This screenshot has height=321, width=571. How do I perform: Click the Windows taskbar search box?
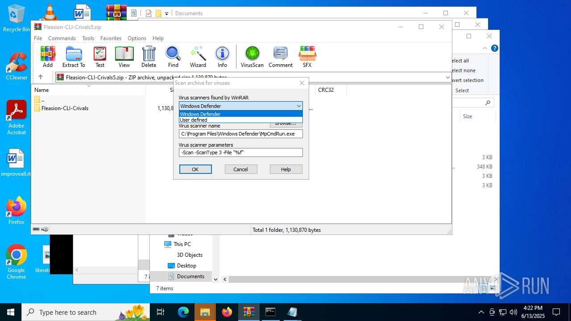(x=86, y=312)
